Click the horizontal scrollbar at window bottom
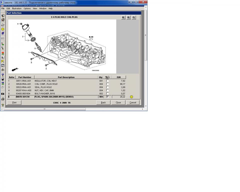This screenshot has height=192, width=240. [45, 109]
